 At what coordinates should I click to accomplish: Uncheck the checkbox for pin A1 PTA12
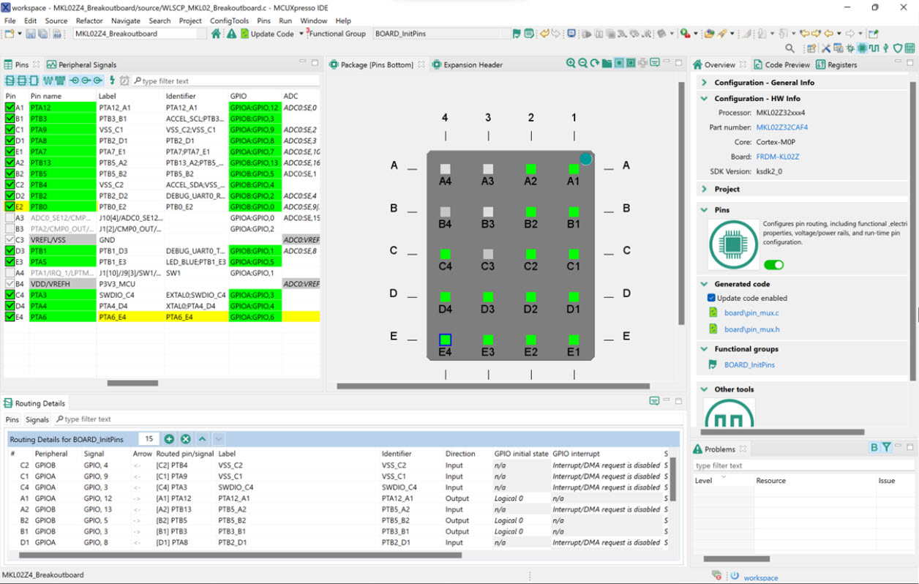click(10, 108)
